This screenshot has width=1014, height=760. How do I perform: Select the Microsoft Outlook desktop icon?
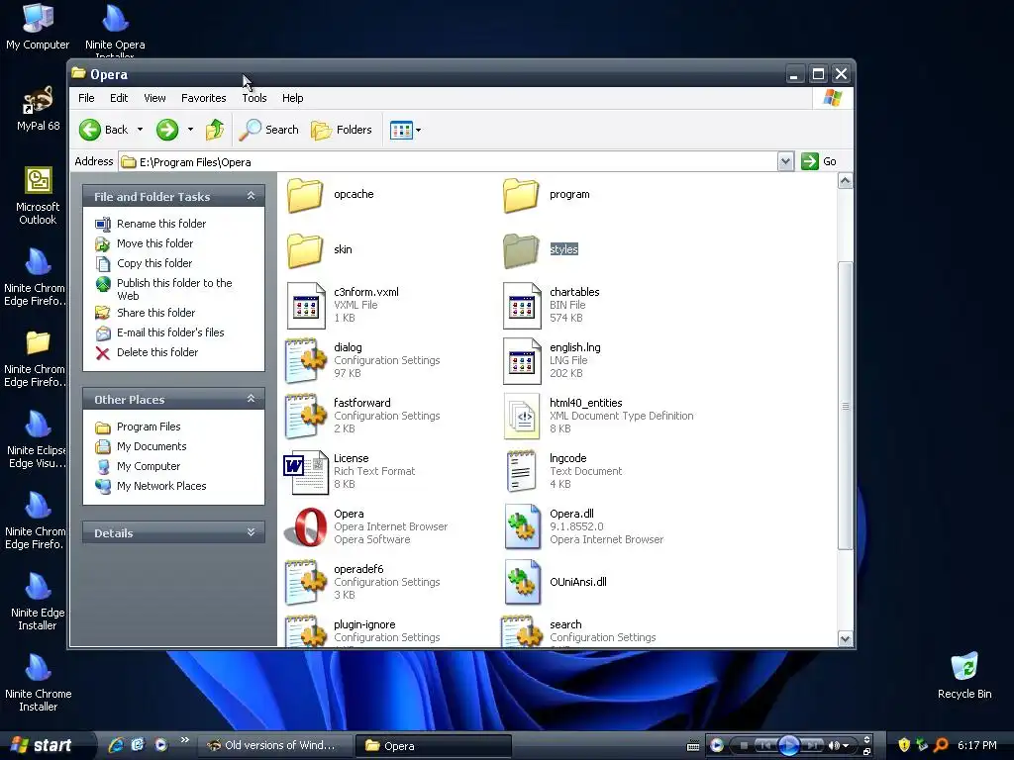point(38,196)
